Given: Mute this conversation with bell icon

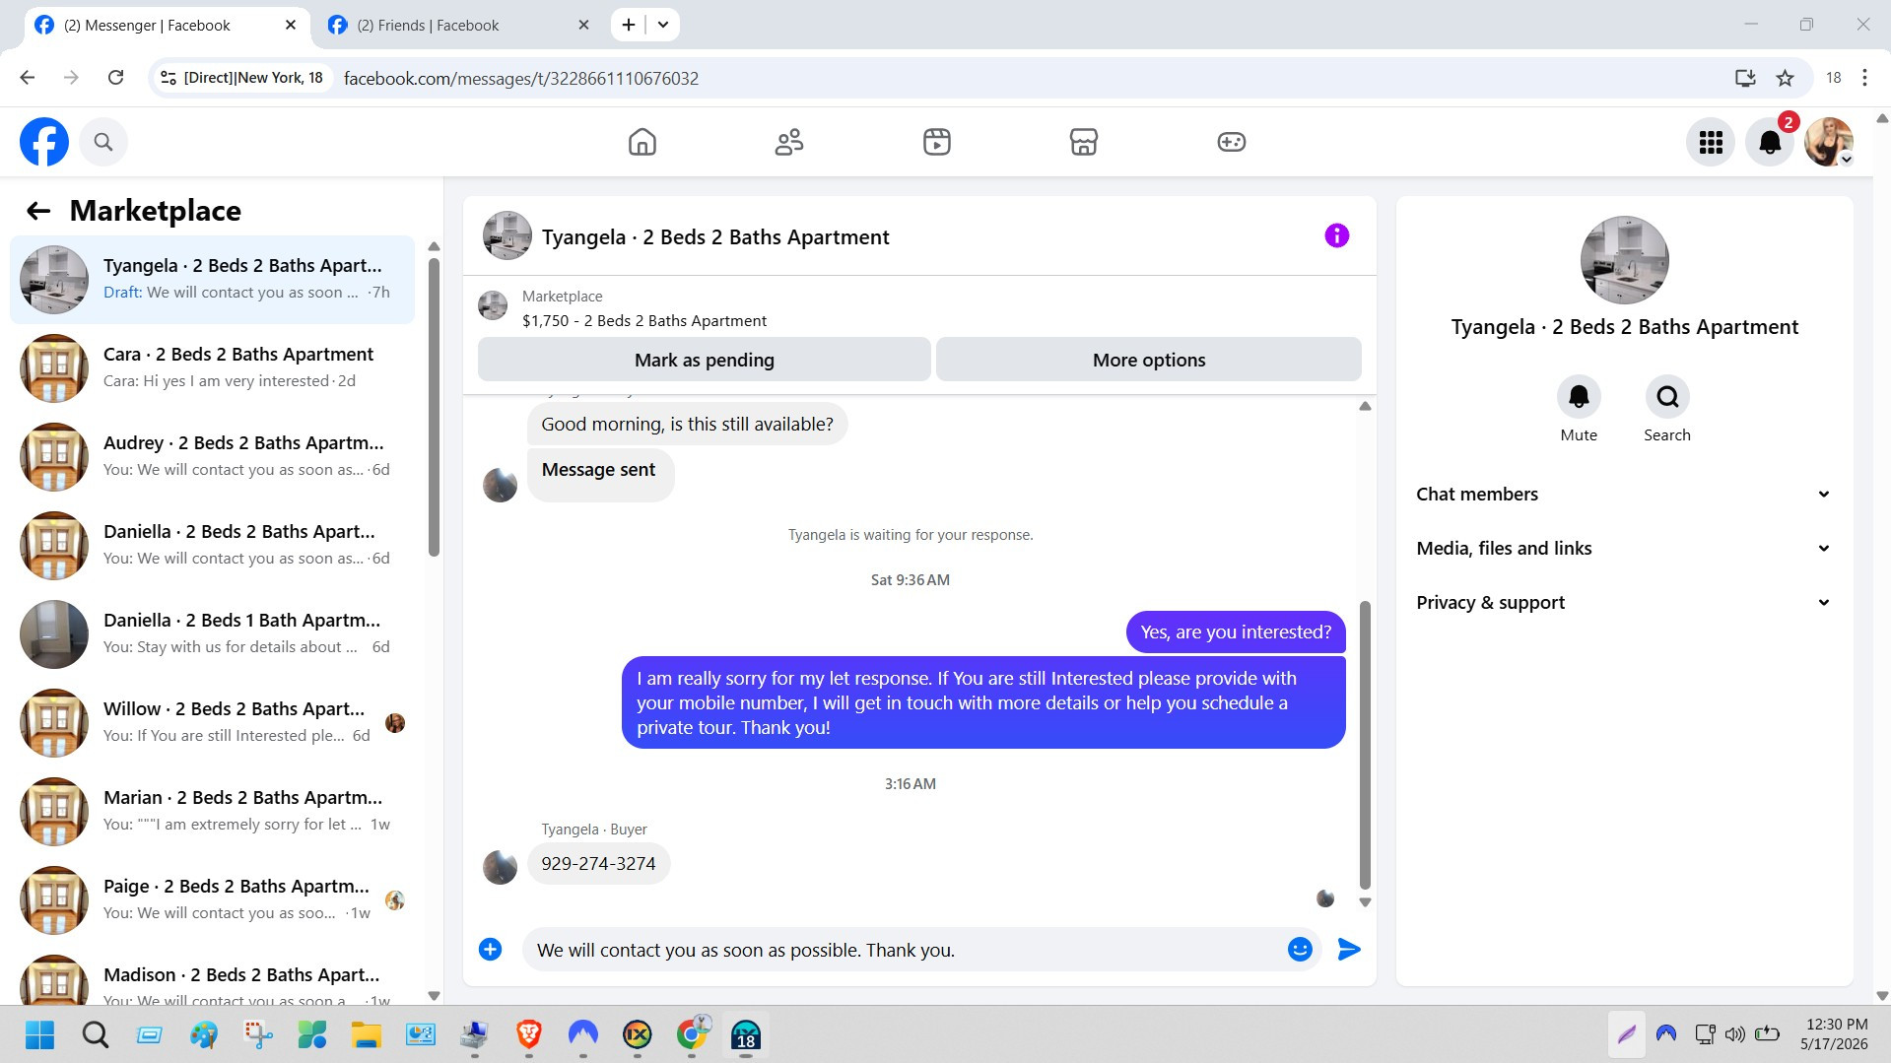Looking at the screenshot, I should 1579,397.
